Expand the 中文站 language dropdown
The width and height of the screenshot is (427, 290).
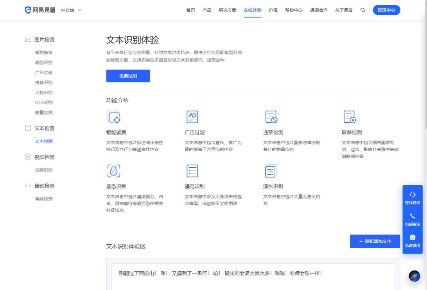[70, 10]
